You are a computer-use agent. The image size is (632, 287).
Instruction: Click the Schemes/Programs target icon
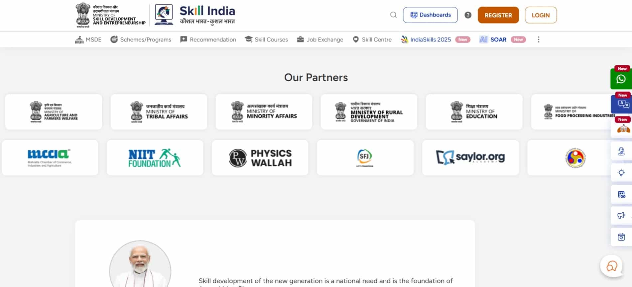[114, 39]
